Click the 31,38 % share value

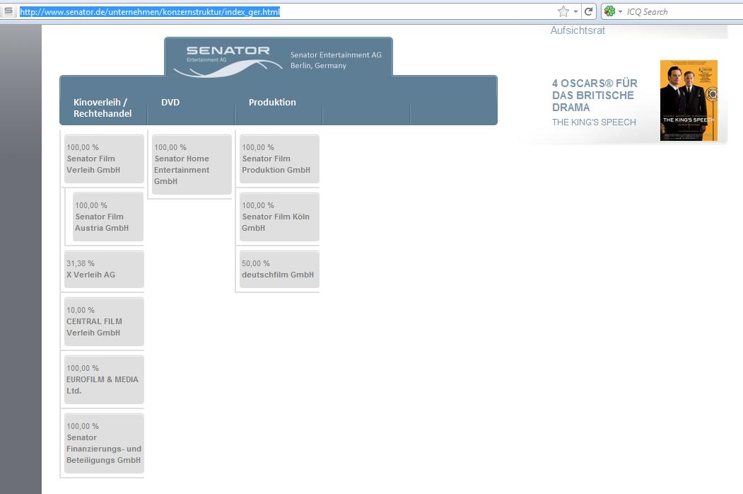(81, 263)
